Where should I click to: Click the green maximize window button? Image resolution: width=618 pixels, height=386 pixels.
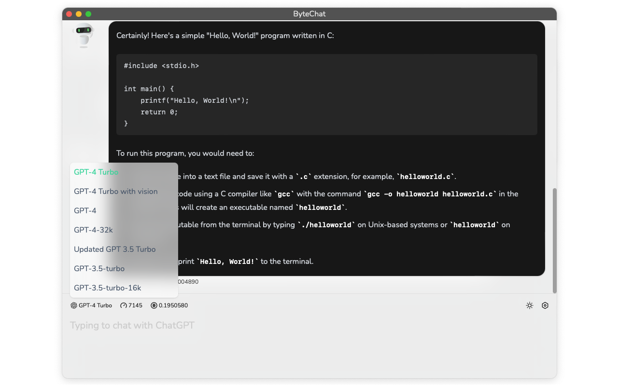[88, 14]
